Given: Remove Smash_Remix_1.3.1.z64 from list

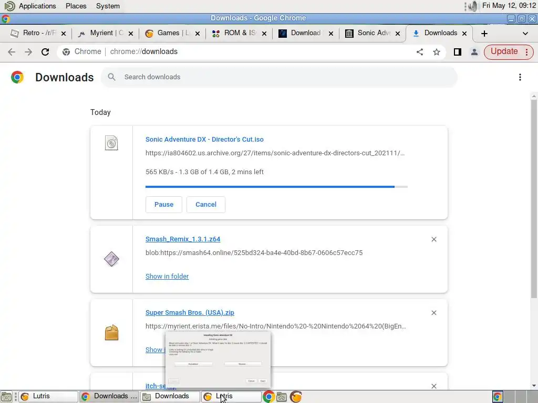Looking at the screenshot, I should tap(433, 239).
